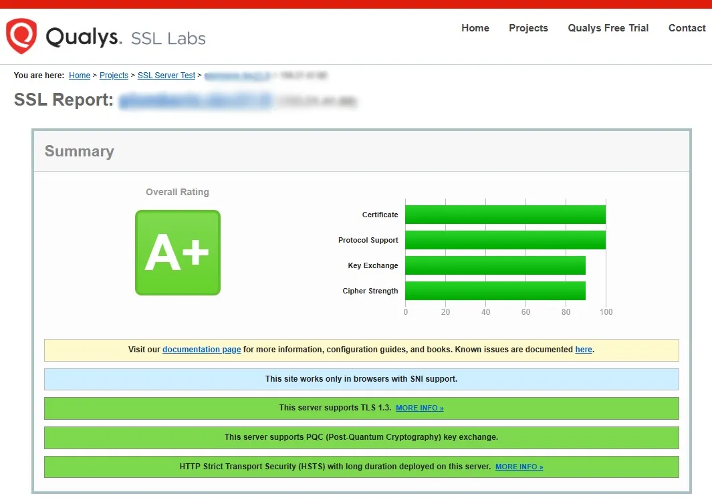
Task: Click the Key Exchange score bar
Action: [495, 265]
